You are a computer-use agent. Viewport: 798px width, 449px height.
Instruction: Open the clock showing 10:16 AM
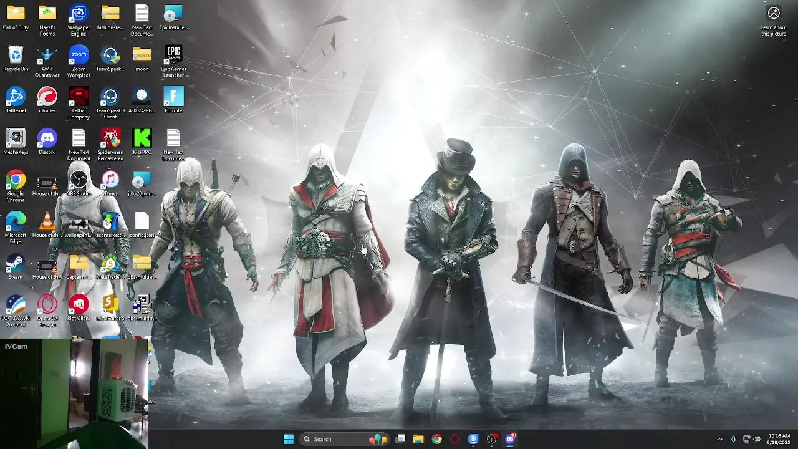779,439
